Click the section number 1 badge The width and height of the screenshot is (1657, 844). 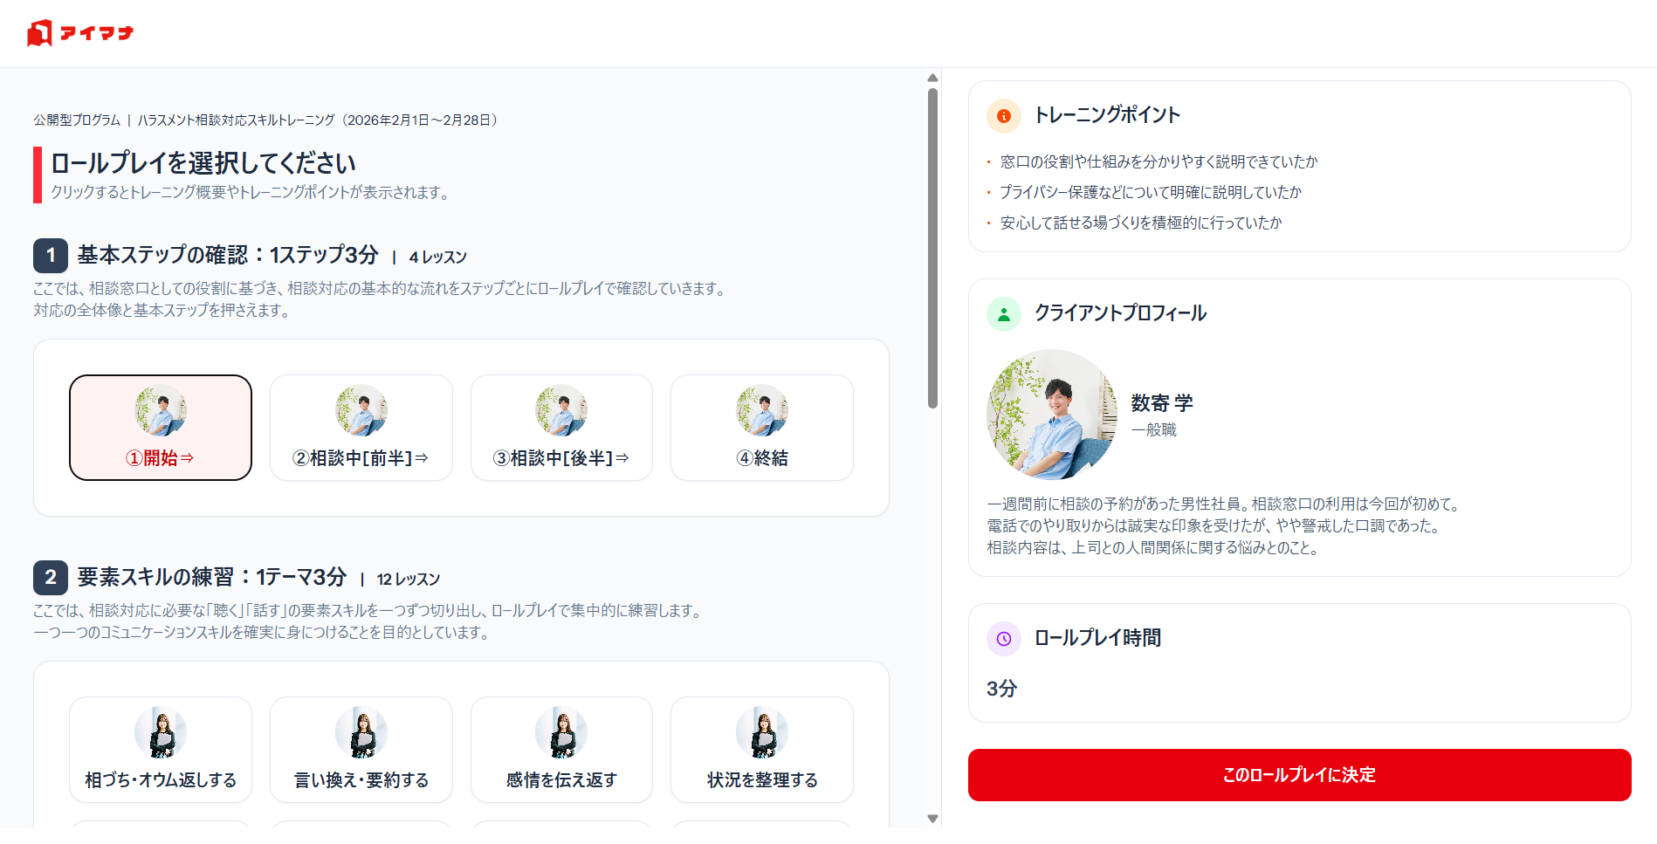point(51,256)
